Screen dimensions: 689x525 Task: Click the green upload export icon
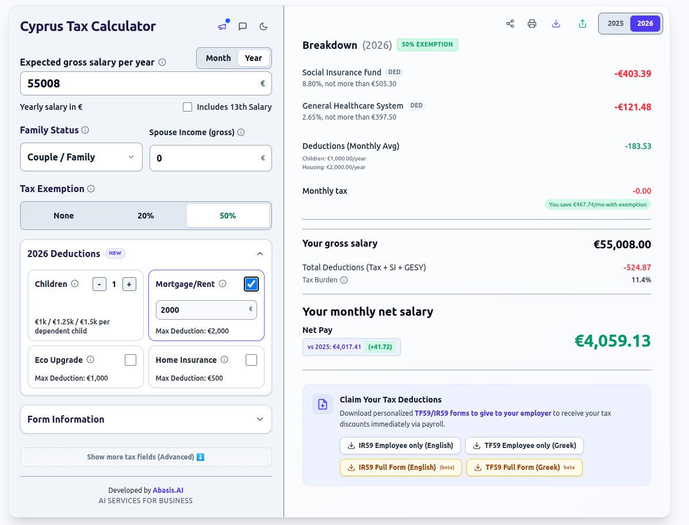pos(583,24)
